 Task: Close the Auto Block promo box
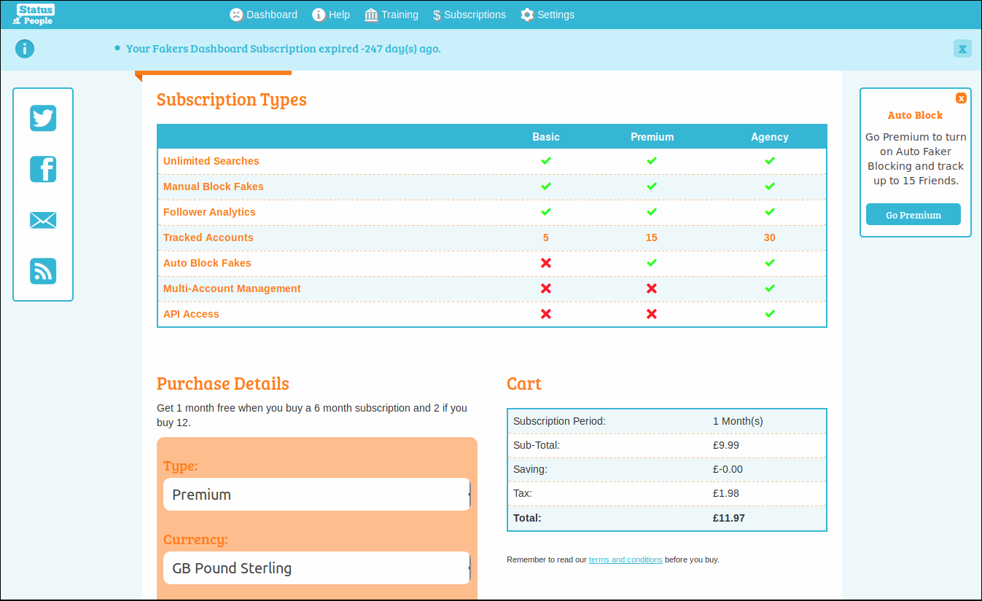(961, 98)
